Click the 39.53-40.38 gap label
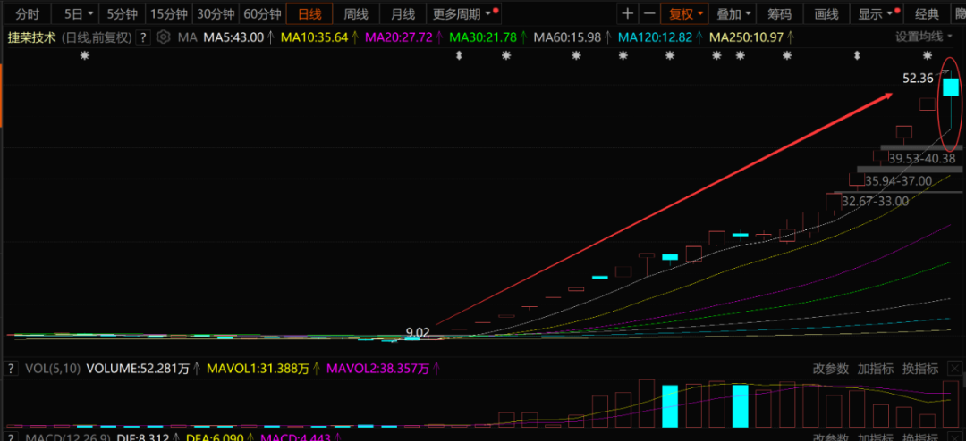 (x=921, y=159)
